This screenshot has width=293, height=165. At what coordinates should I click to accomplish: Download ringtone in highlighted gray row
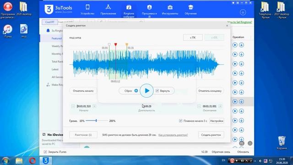click(x=241, y=102)
